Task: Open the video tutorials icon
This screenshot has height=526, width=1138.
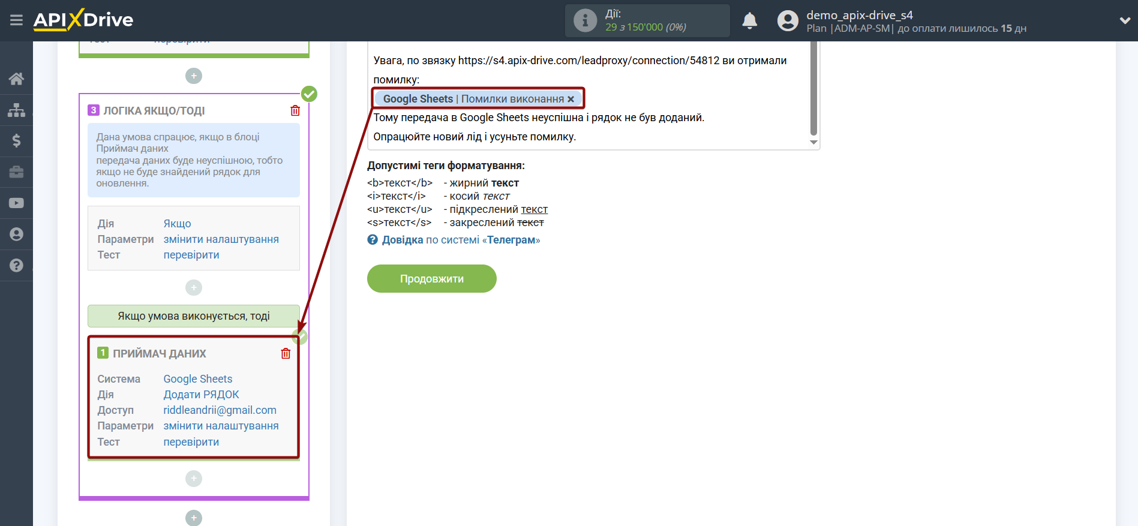Action: (16, 203)
